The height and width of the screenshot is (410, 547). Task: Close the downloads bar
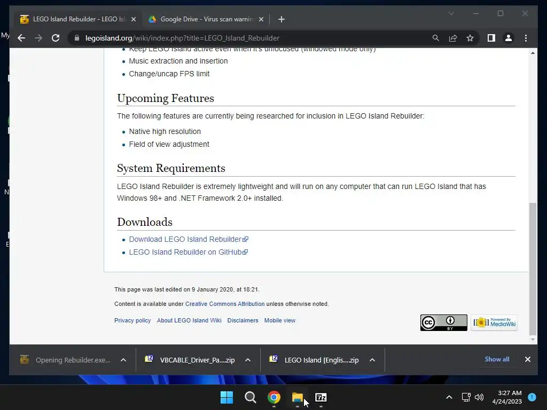527,359
